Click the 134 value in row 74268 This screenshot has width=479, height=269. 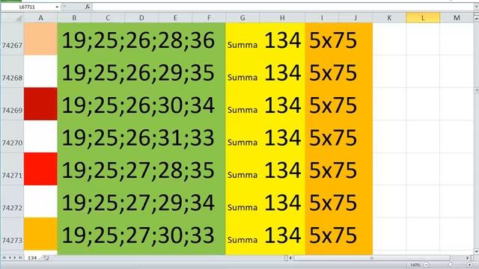tap(283, 72)
